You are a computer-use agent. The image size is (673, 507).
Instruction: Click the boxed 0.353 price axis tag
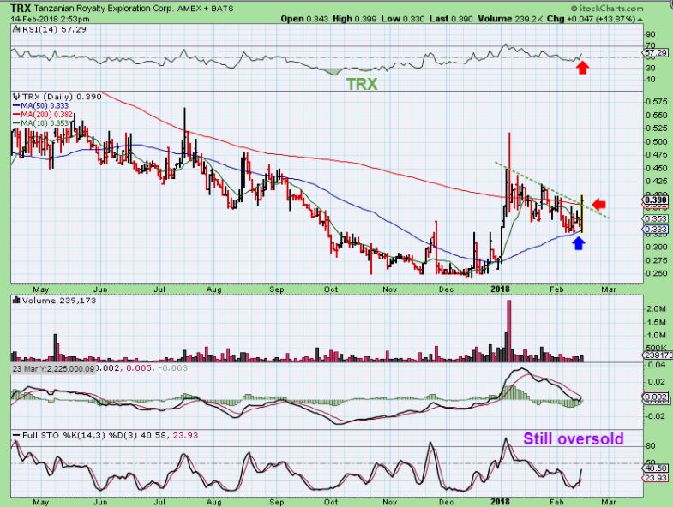656,218
